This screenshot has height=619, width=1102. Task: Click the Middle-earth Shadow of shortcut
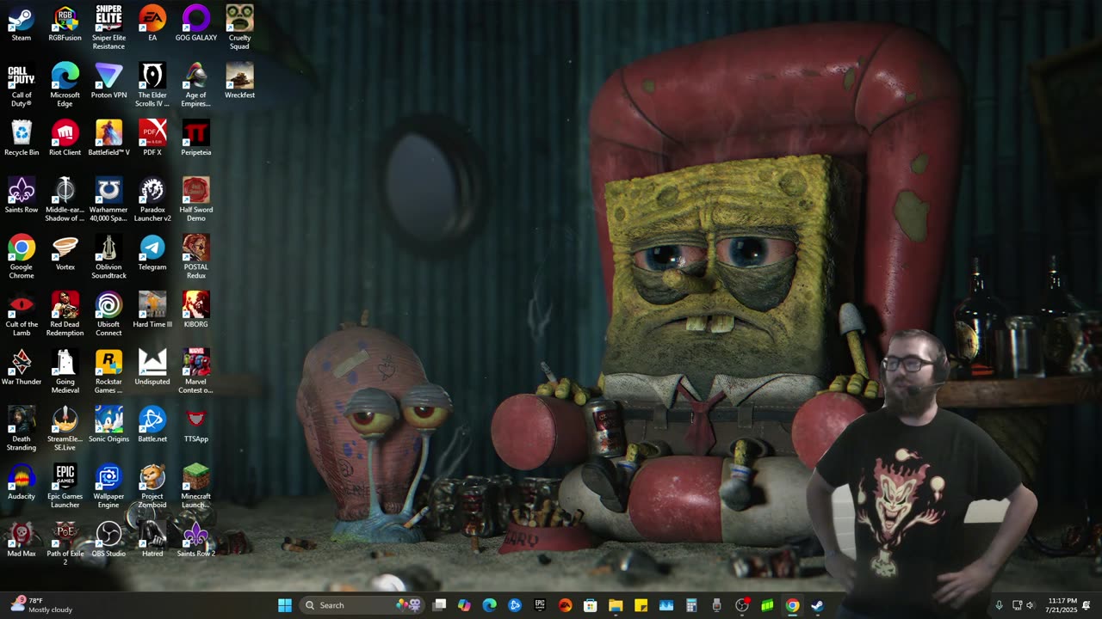[65, 199]
